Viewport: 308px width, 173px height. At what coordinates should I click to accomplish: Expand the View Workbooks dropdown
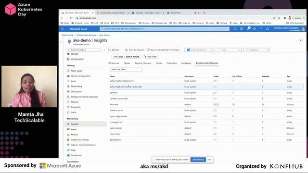click(199, 50)
